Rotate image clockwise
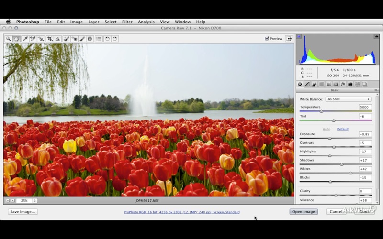 tap(115, 39)
